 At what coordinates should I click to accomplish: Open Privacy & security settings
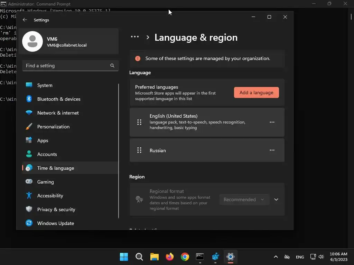(70, 209)
